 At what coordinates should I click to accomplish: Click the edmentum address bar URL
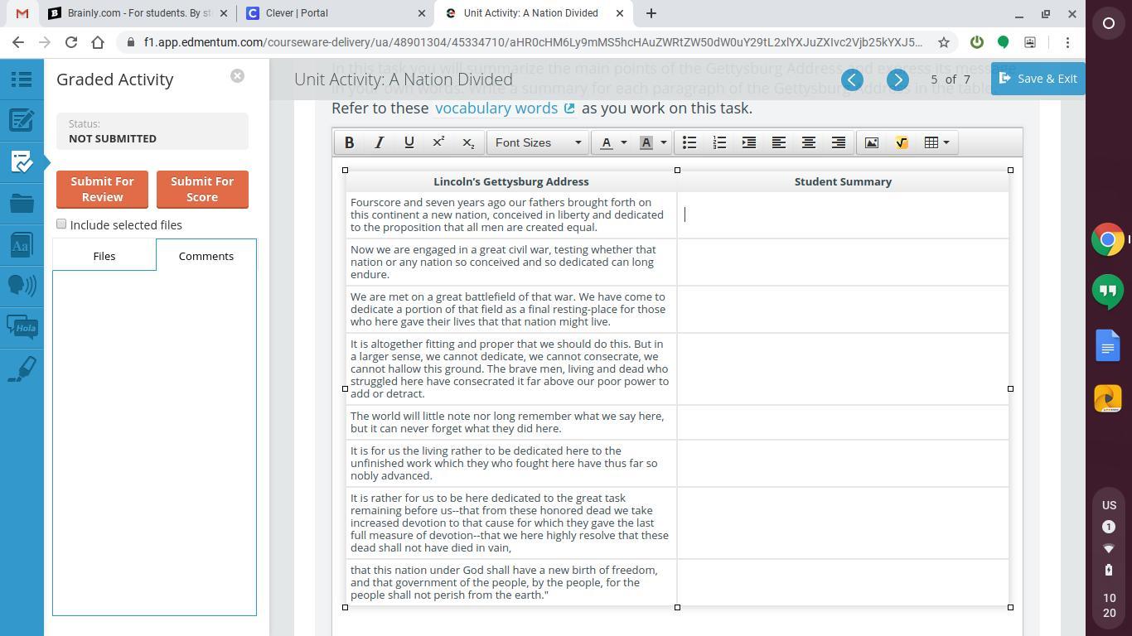point(532,42)
